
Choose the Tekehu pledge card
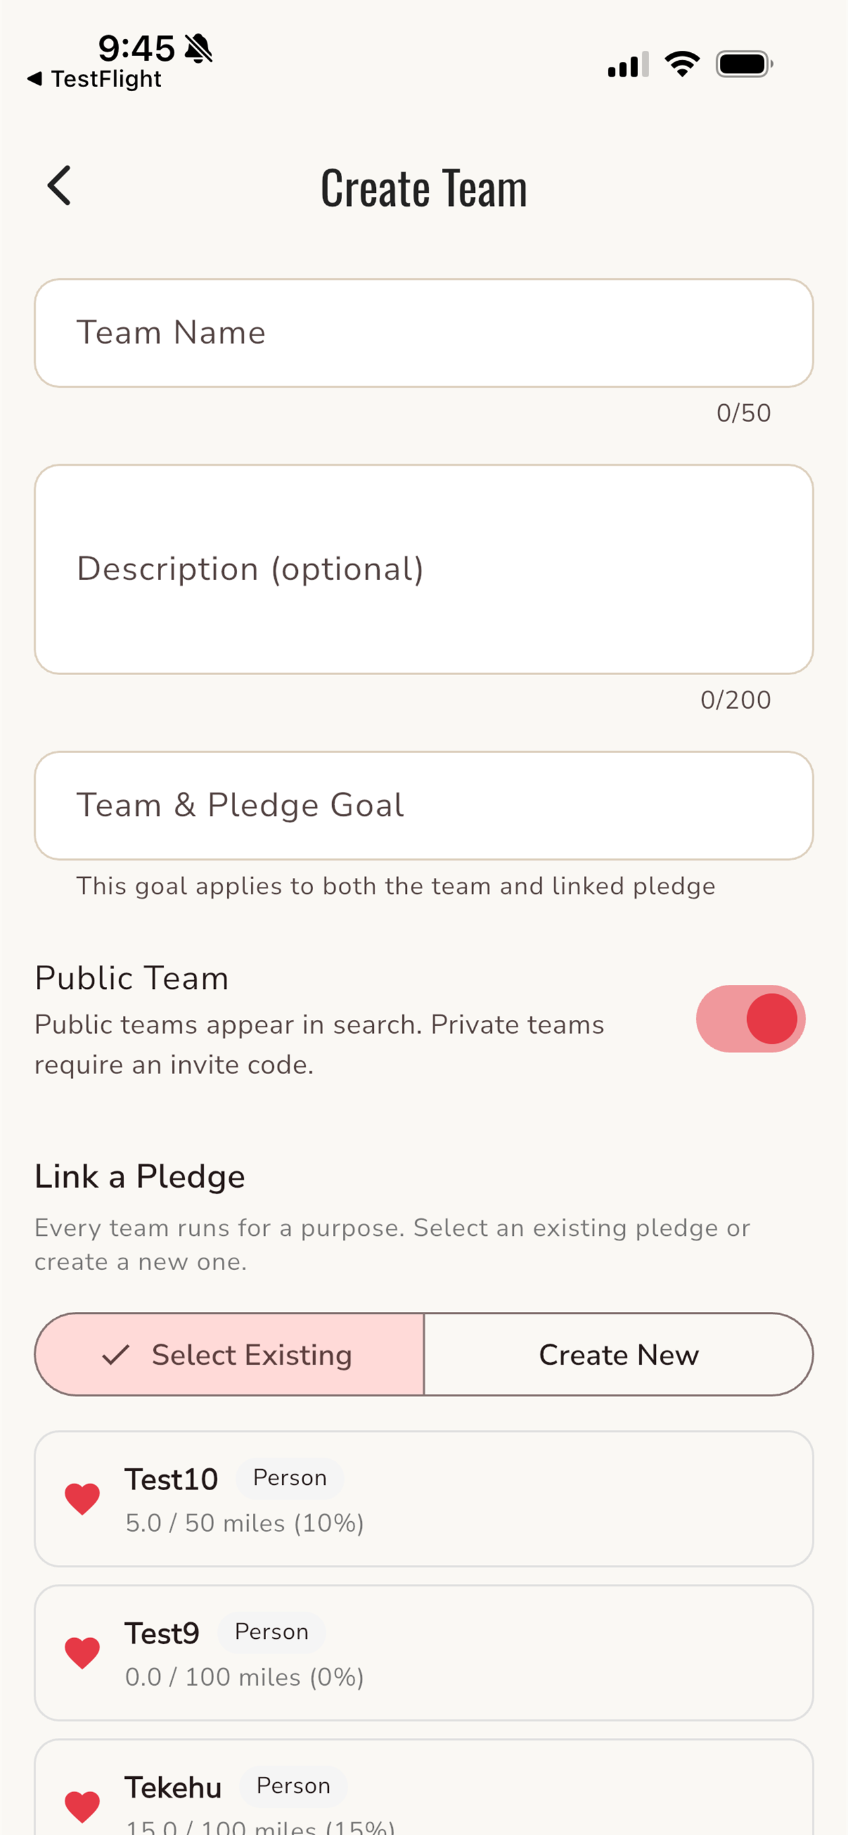[423, 1787]
